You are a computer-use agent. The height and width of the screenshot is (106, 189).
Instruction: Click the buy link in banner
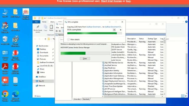click(128, 1)
